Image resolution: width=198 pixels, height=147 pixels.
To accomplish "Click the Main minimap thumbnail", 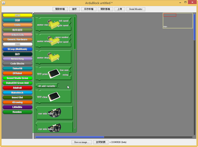I will pyautogui.click(x=178, y=21).
